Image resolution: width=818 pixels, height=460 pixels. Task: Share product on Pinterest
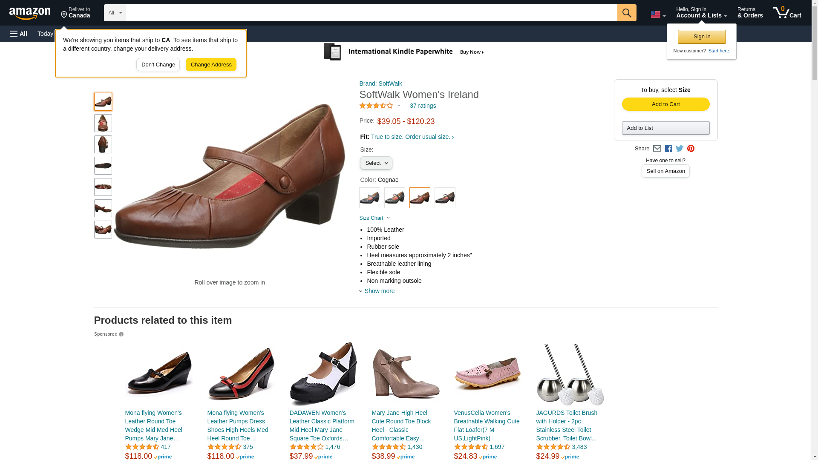[691, 149]
